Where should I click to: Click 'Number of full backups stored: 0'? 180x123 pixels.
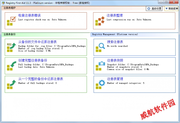(37, 83)
